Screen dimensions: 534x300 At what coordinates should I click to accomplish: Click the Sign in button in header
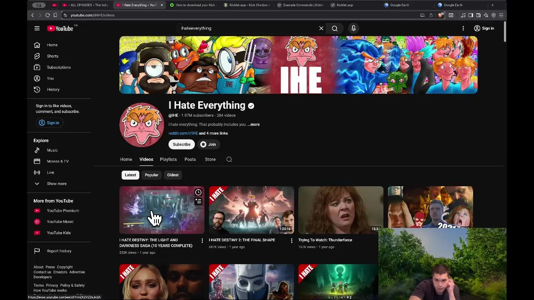click(484, 28)
